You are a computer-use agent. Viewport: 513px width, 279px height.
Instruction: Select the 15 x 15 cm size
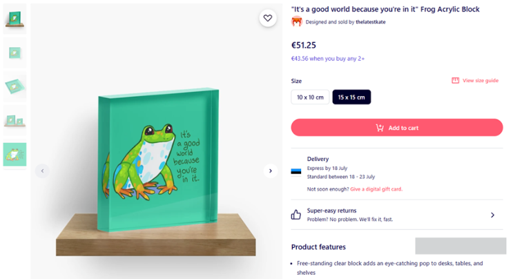point(351,97)
